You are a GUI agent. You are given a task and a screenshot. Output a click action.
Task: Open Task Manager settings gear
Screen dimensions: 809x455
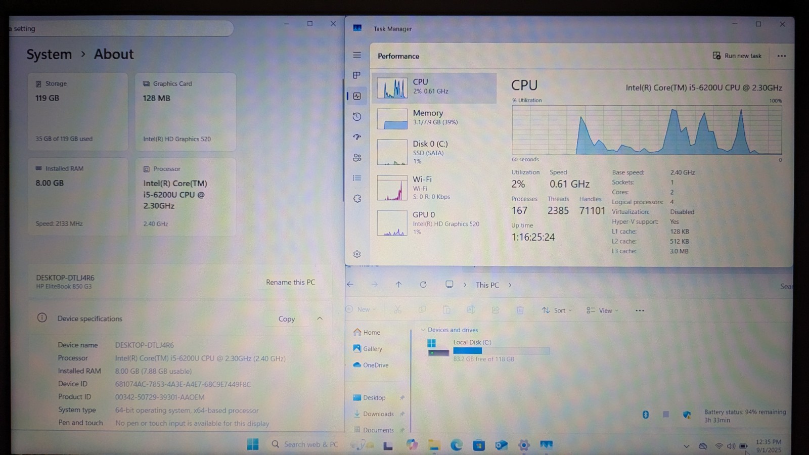click(357, 254)
